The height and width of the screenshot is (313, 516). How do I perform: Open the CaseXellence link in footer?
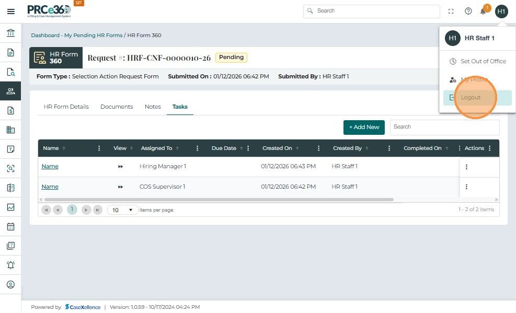point(83,307)
